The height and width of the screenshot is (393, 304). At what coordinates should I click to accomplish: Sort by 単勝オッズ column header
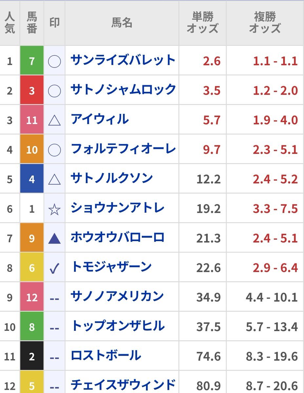point(202,23)
